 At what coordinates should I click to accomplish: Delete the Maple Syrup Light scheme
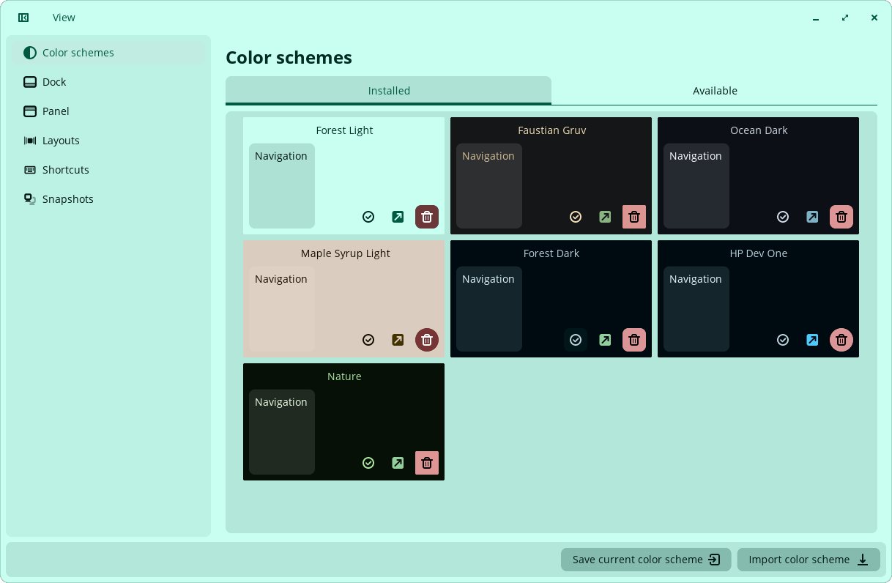pyautogui.click(x=427, y=340)
